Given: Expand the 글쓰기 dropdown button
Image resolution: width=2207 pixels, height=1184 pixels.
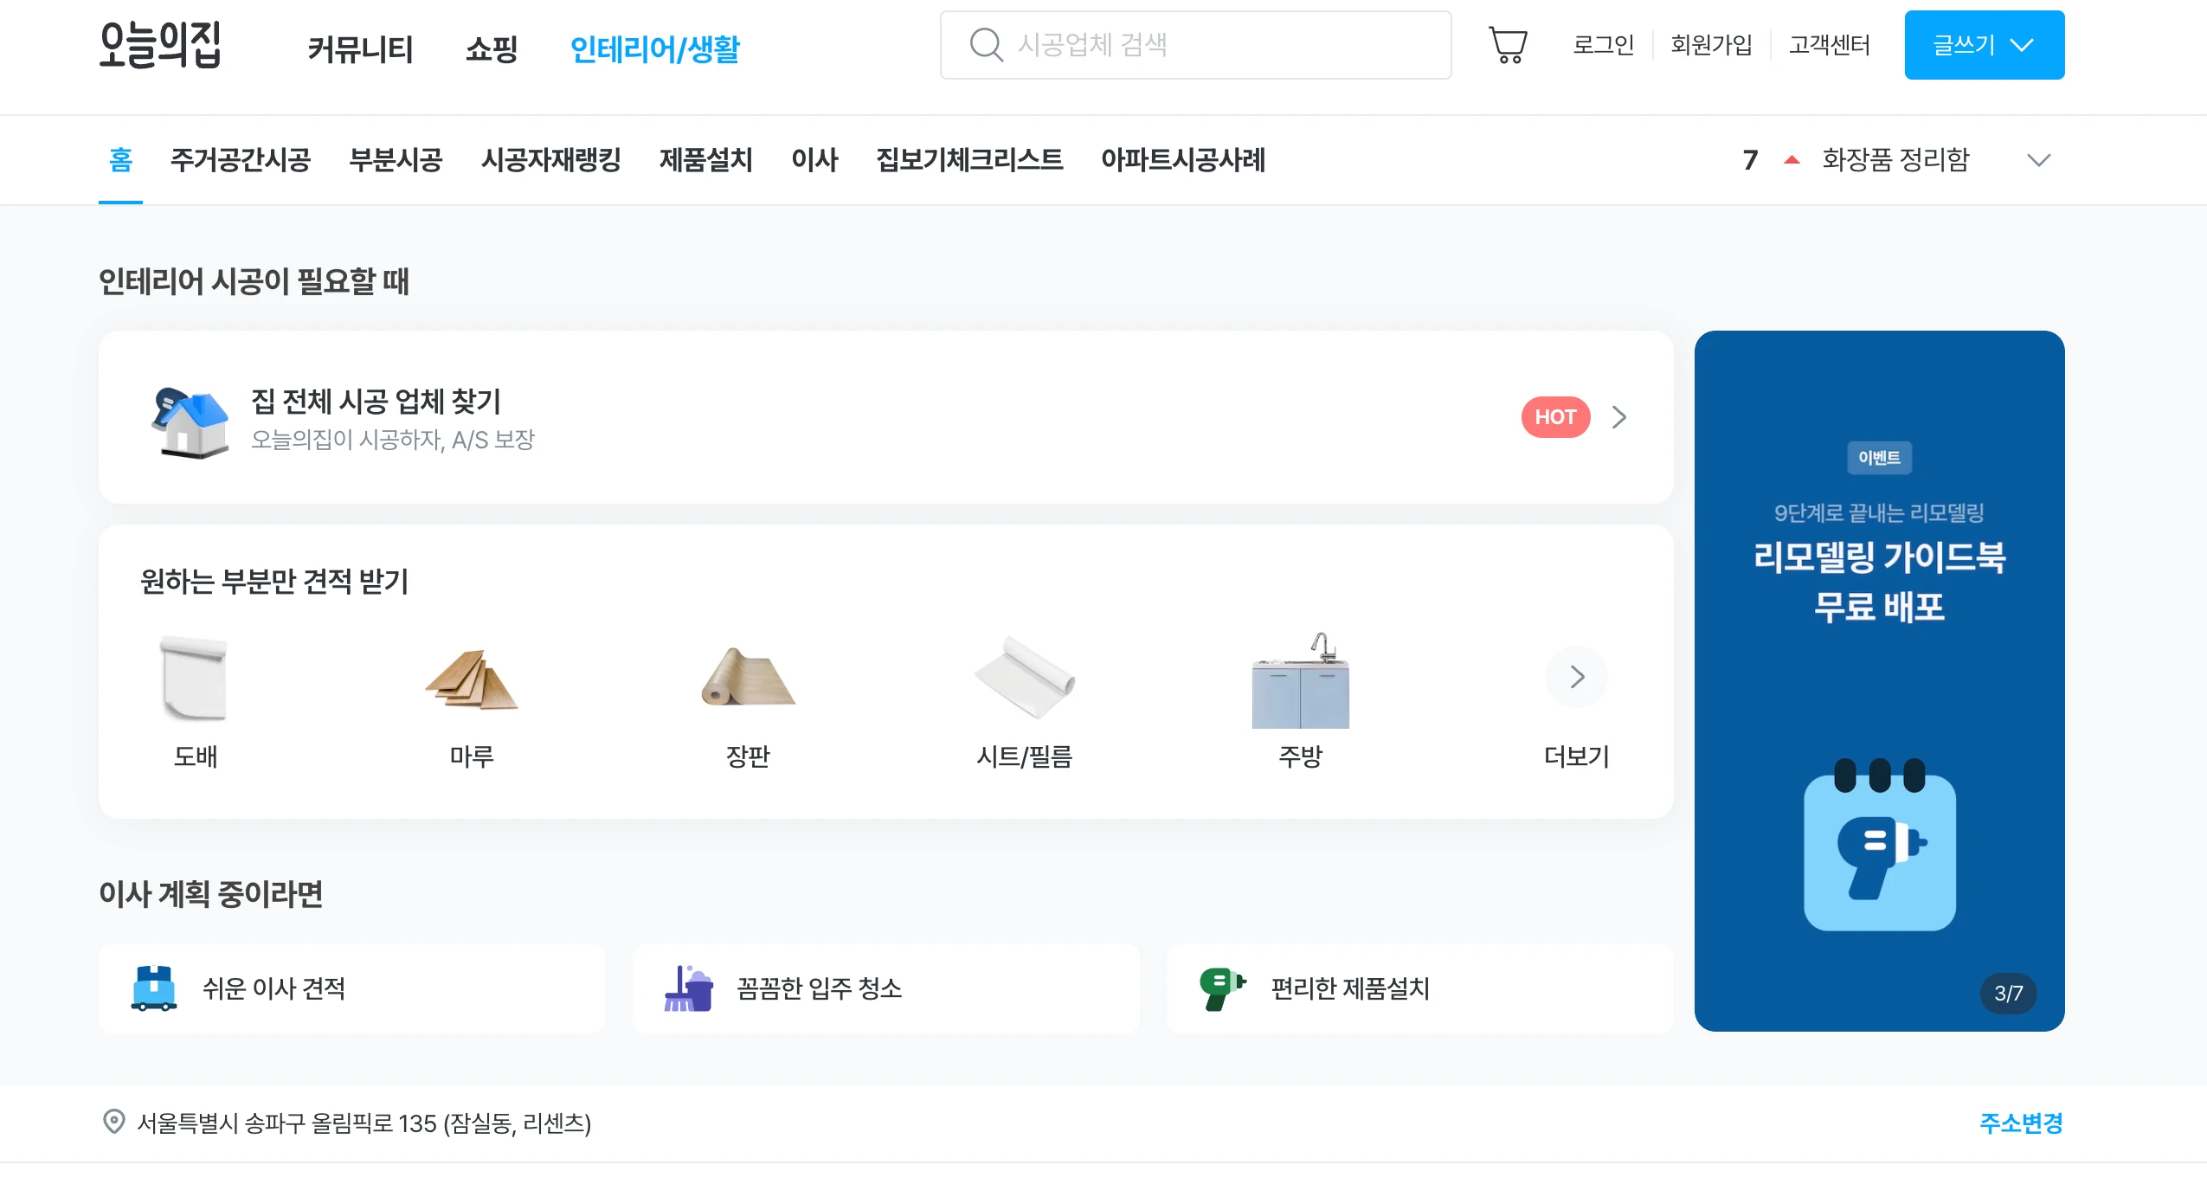Looking at the screenshot, I should [1984, 45].
